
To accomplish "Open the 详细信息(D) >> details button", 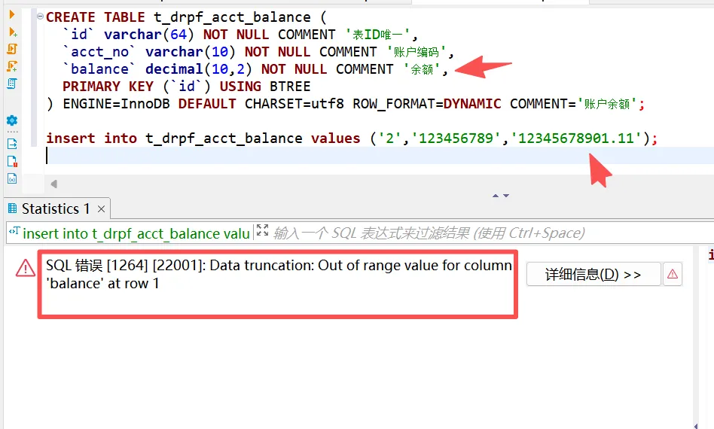I will (x=593, y=274).
